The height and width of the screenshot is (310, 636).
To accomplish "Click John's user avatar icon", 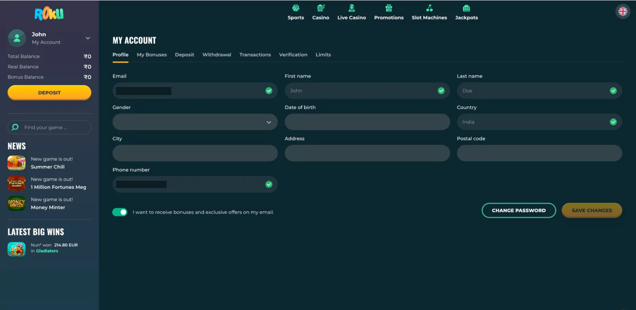I will coord(17,38).
